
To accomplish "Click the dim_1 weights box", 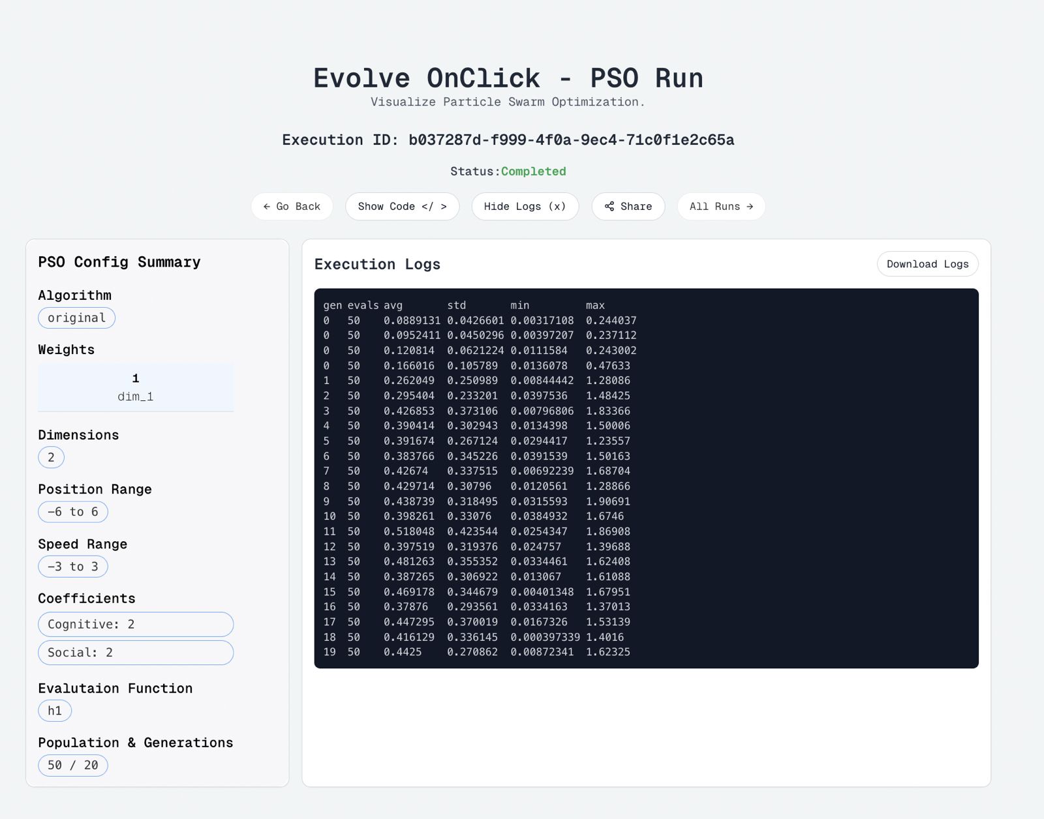I will tap(136, 387).
